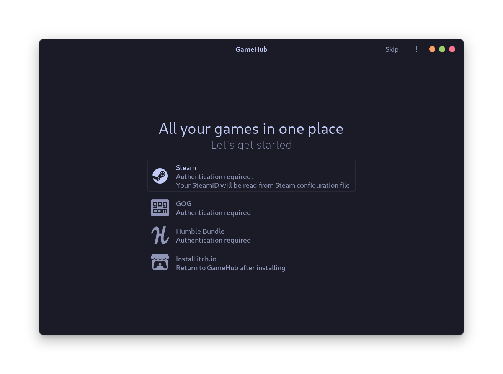Viewport: 503px width, 374px height.
Task: Click the Humble Bundle 'Authentication required' label
Action: [x=213, y=240]
